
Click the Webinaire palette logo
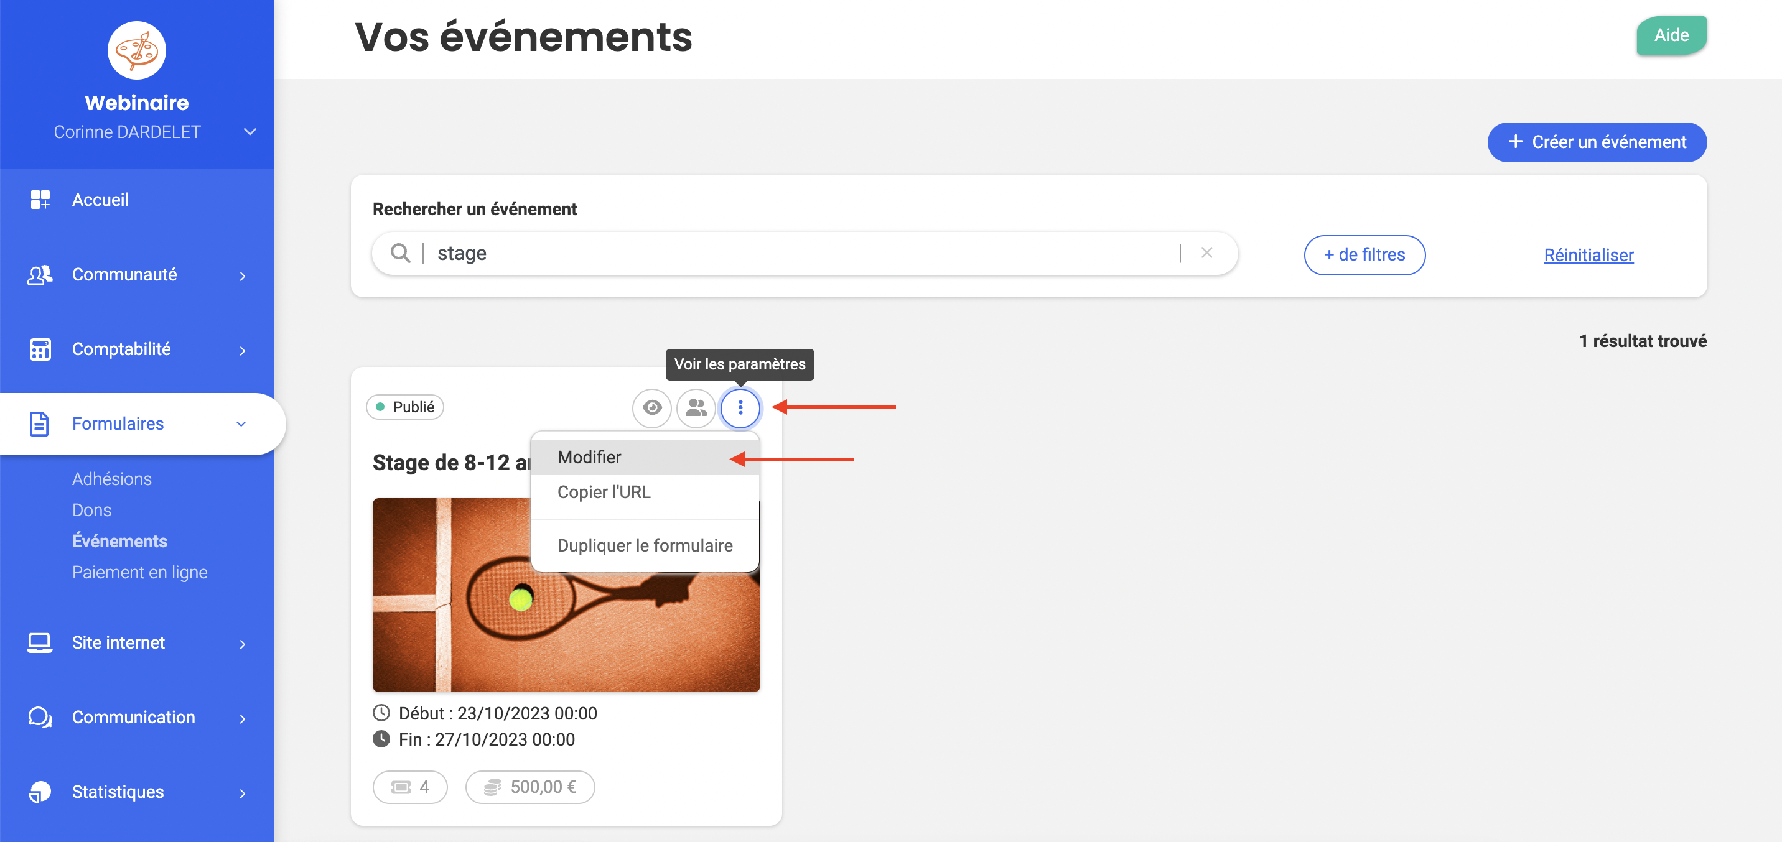(136, 50)
